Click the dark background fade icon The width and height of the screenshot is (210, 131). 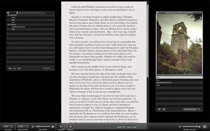coord(180,127)
